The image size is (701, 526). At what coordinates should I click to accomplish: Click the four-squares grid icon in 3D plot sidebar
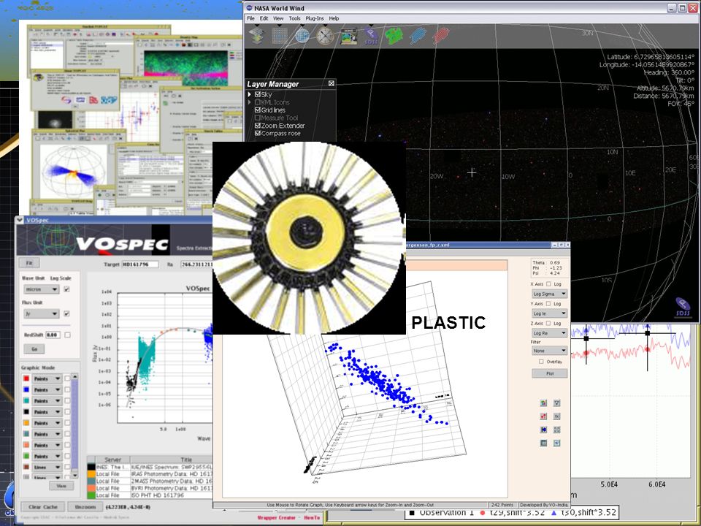coord(556,430)
